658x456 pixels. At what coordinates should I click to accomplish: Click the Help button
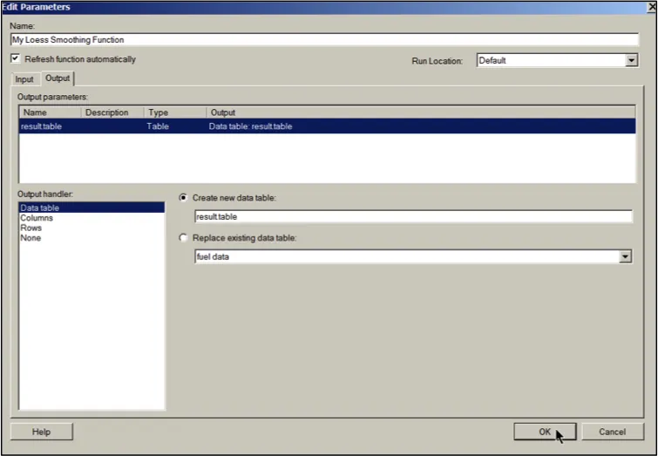(x=41, y=432)
